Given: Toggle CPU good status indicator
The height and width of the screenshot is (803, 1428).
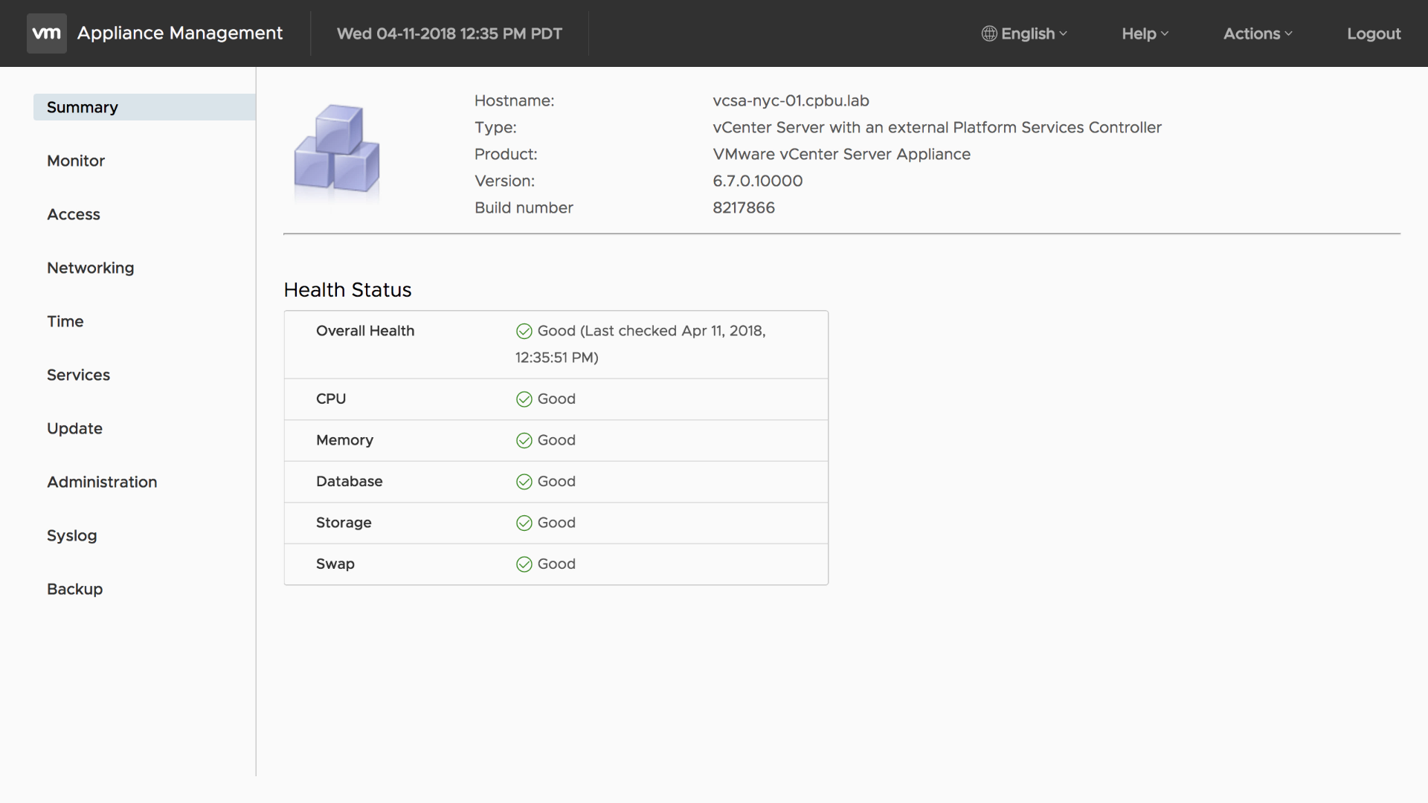Looking at the screenshot, I should 523,399.
